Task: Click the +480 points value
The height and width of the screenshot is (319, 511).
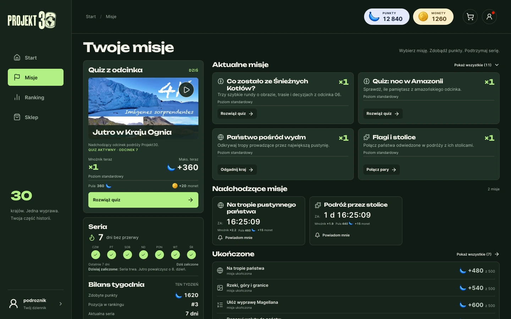Action: pos(476,270)
